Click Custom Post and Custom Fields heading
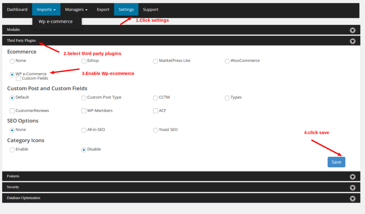Viewport: 365px width, 214px height. pos(47,89)
